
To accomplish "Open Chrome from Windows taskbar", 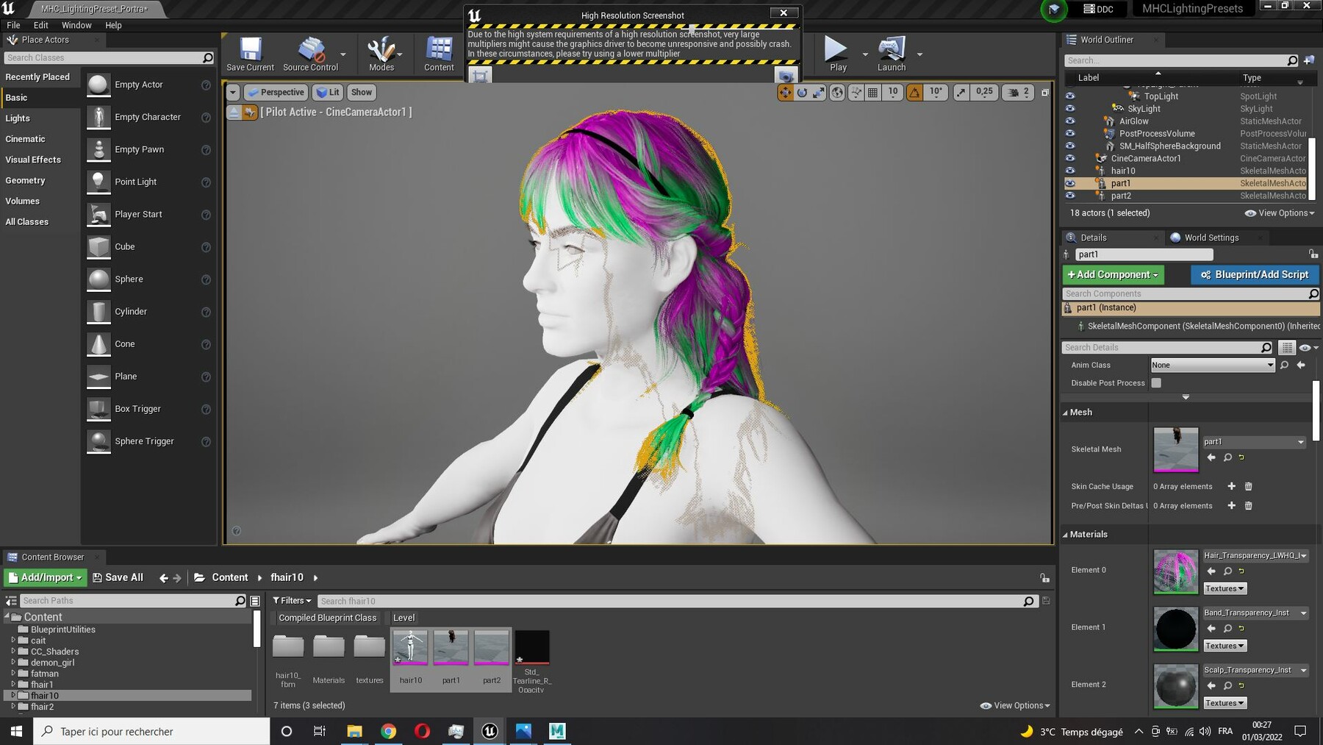I will tap(388, 731).
